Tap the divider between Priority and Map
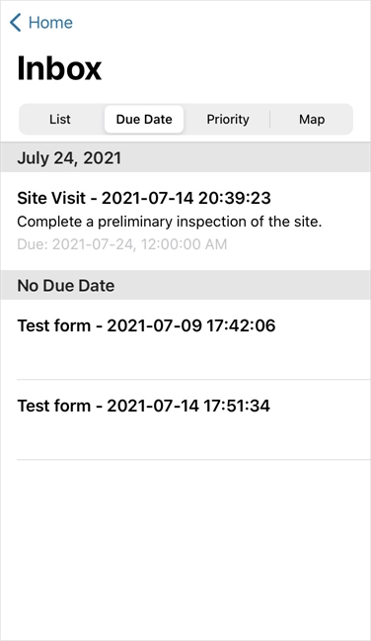Viewport: 371px width, 641px height. [x=269, y=119]
